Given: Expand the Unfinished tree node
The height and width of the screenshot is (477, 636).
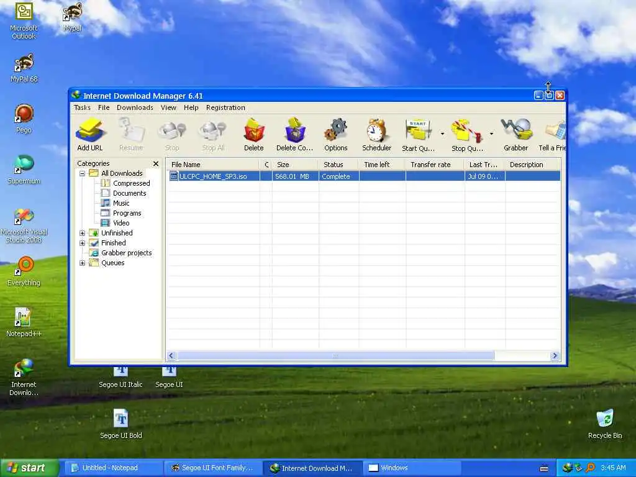Looking at the screenshot, I should tap(82, 234).
